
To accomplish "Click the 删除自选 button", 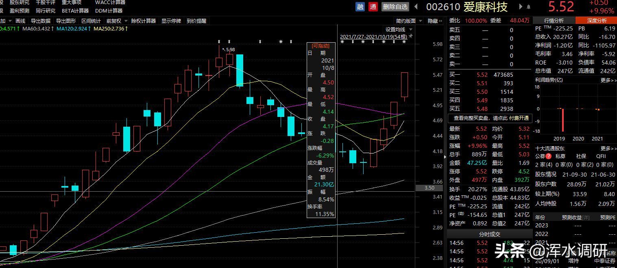I will click(395, 6).
